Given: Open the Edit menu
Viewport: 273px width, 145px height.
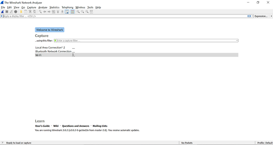Looking at the screenshot, I should click(9, 7).
